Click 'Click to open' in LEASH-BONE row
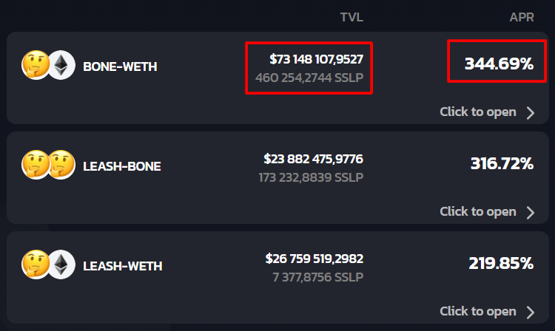The width and height of the screenshot is (555, 331). pos(477,211)
